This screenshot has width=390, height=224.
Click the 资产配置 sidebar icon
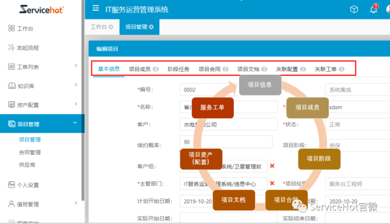pyautogui.click(x=12, y=105)
